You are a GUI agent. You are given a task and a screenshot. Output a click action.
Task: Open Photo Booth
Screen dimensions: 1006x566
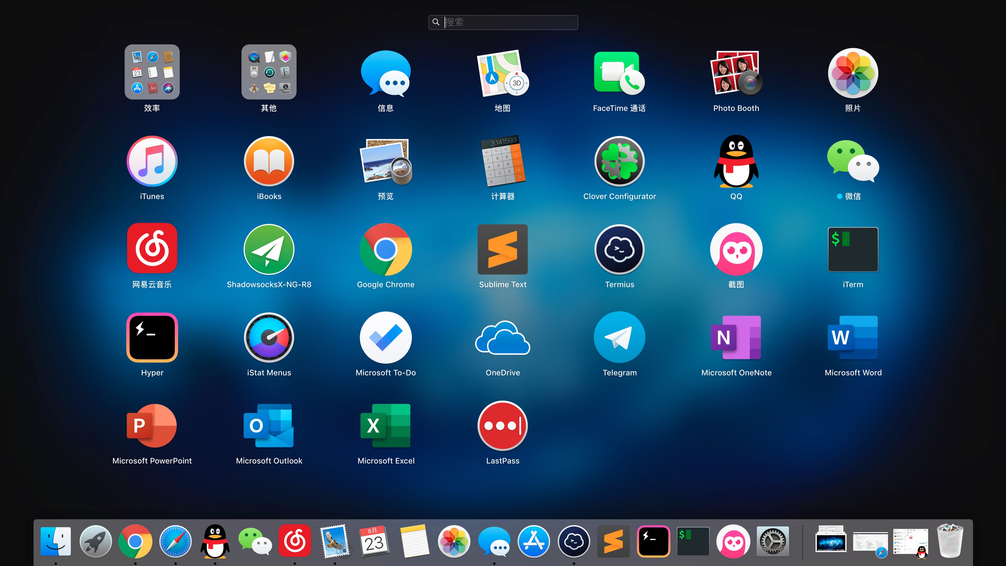pyautogui.click(x=736, y=73)
